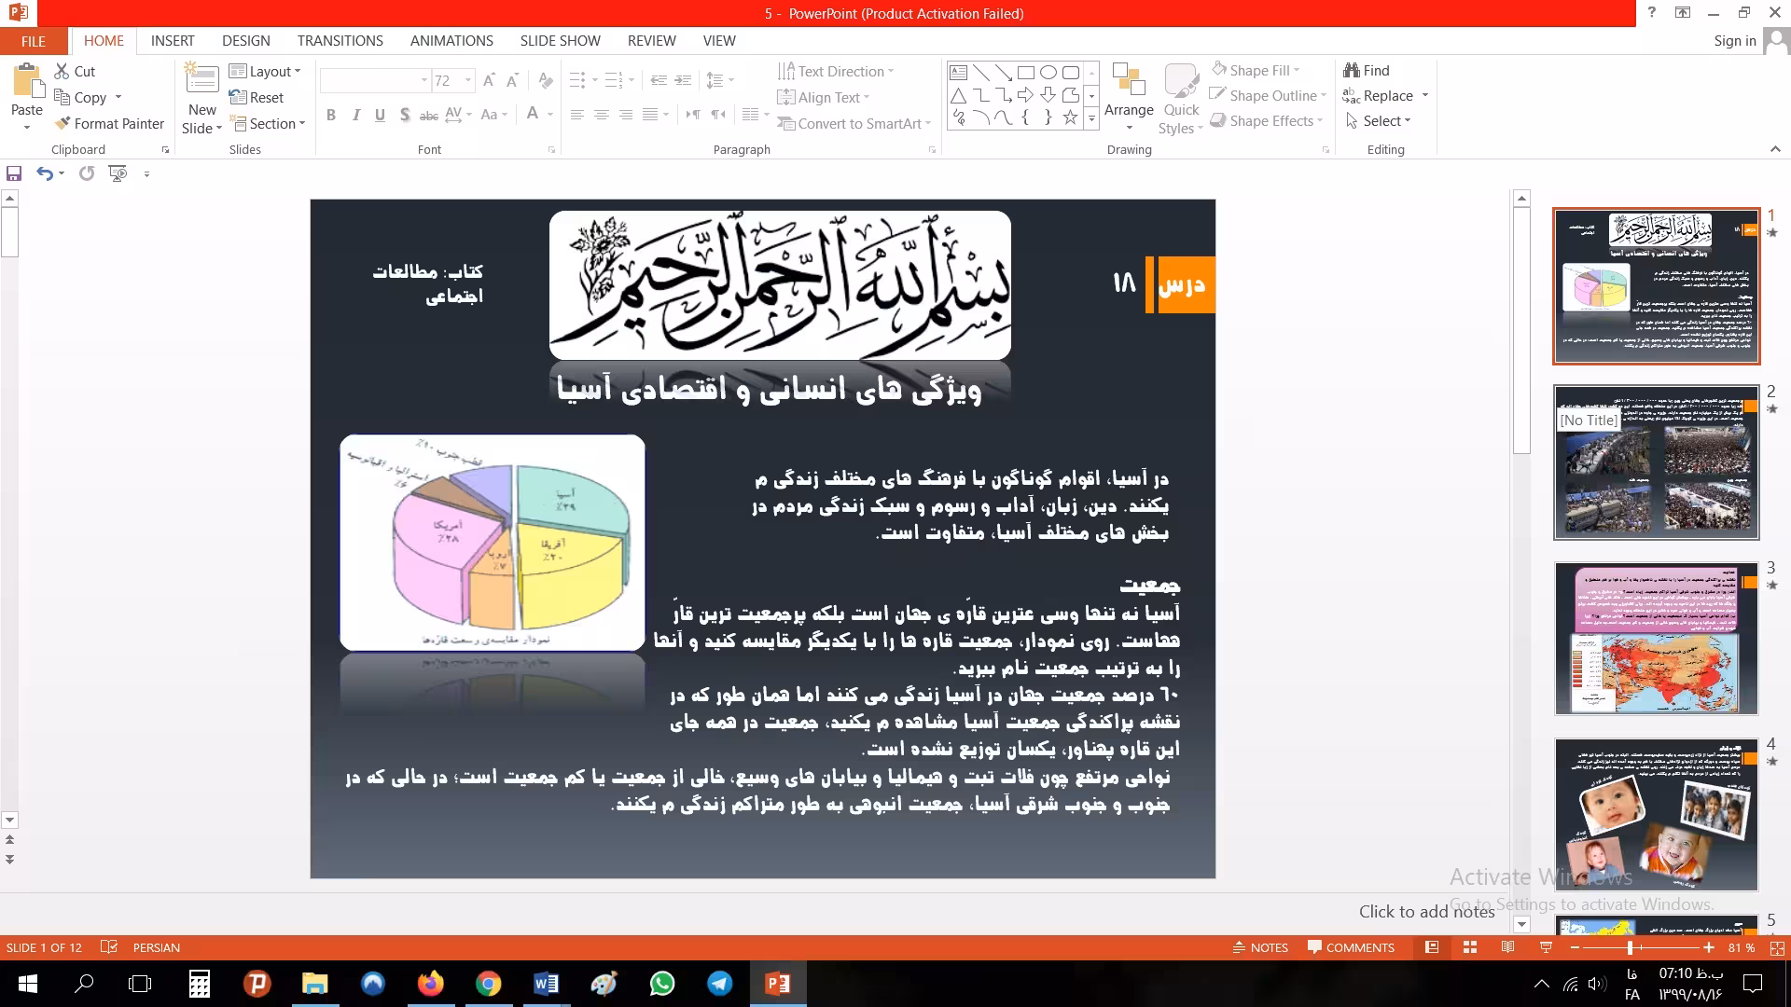Screen dimensions: 1791x1007
Task: Click the Save icon in quick access toolbar
Action: 14,173
